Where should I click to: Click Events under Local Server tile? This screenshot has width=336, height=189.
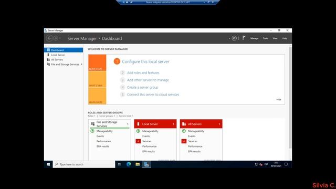tap(146, 136)
